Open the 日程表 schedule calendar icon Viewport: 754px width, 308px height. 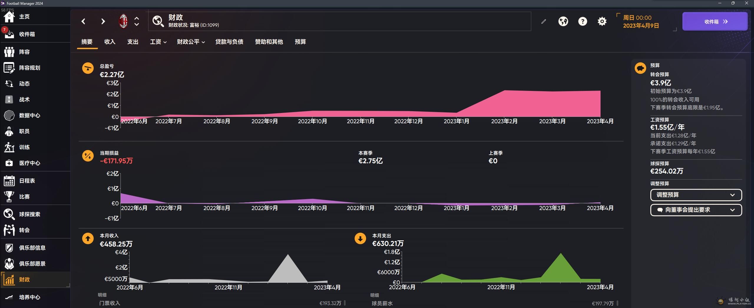point(9,181)
